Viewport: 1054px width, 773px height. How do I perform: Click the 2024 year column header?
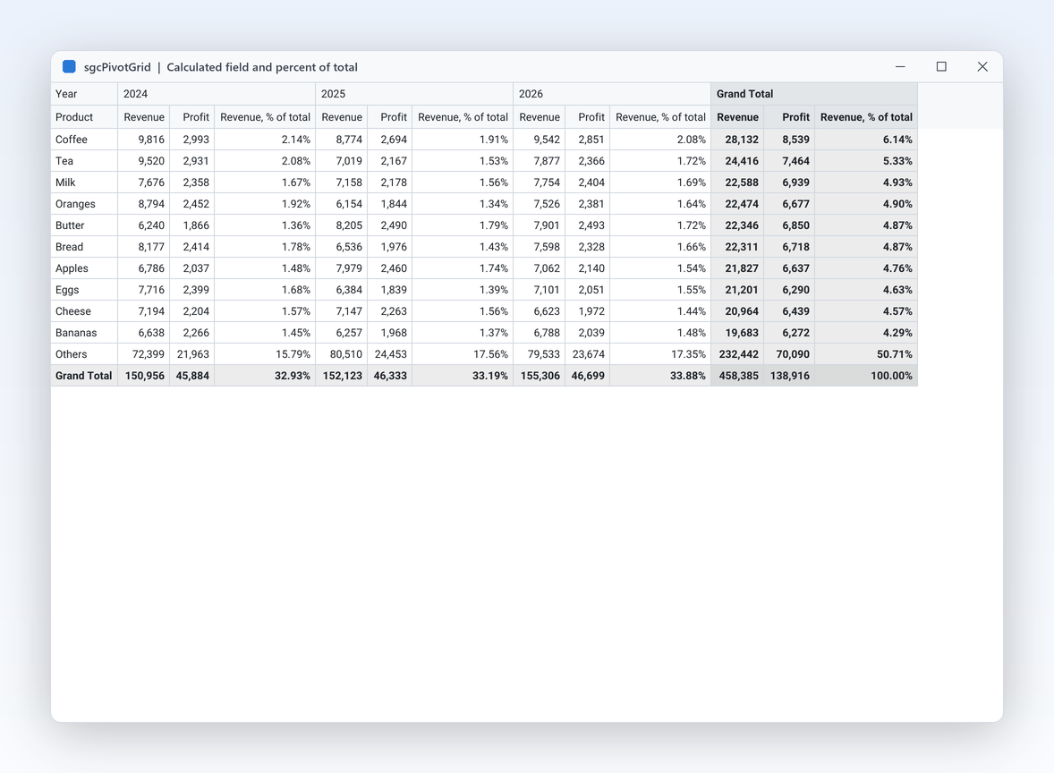click(217, 94)
